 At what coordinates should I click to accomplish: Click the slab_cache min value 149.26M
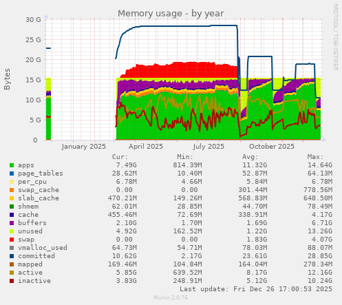pos(187,198)
